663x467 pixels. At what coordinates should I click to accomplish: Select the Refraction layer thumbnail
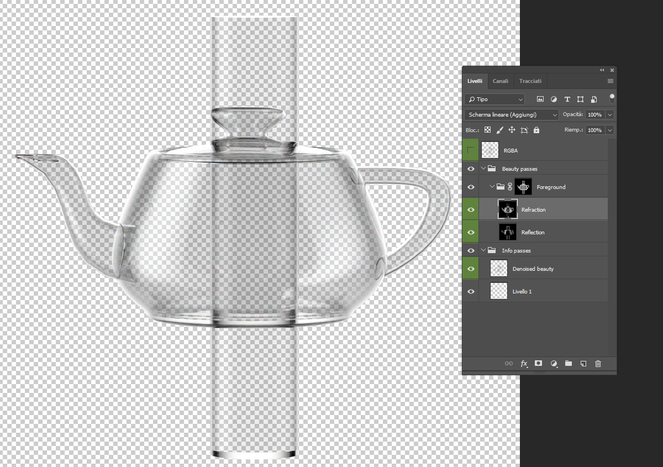[x=507, y=209]
